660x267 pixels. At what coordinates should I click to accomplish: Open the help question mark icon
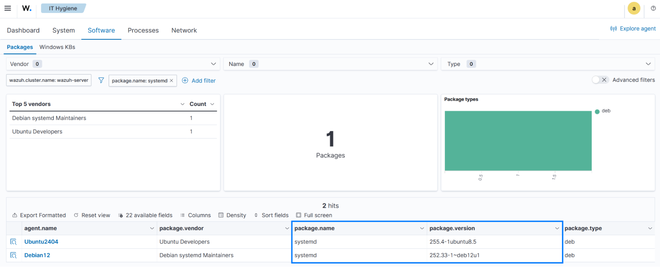pos(653,8)
